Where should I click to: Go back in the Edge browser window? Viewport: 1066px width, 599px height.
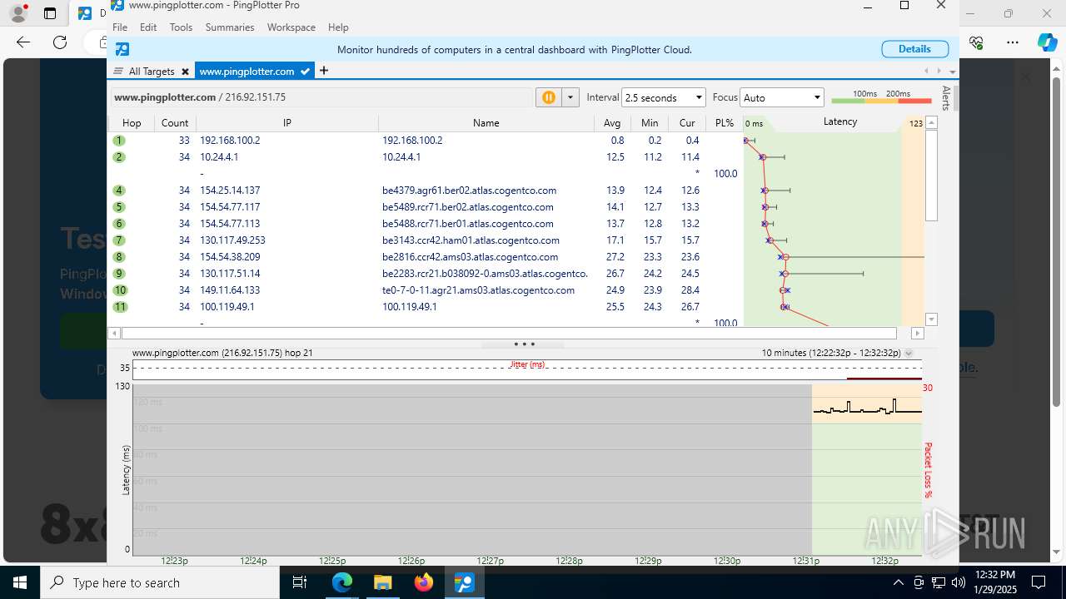point(22,42)
